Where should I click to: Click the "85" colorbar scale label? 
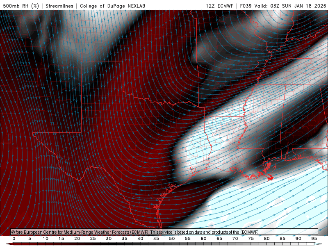282,239
